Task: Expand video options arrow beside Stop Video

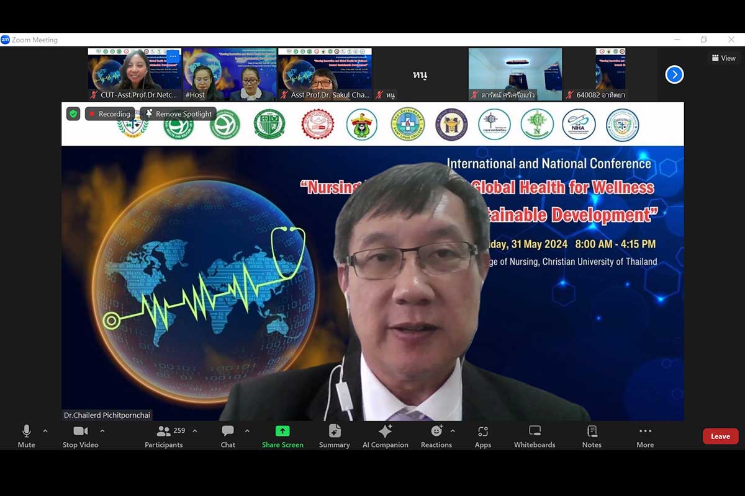Action: pos(102,431)
